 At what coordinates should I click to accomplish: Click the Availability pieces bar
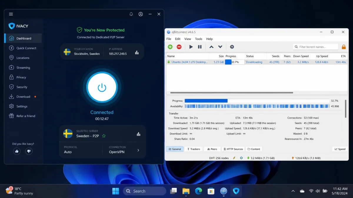coord(257,106)
